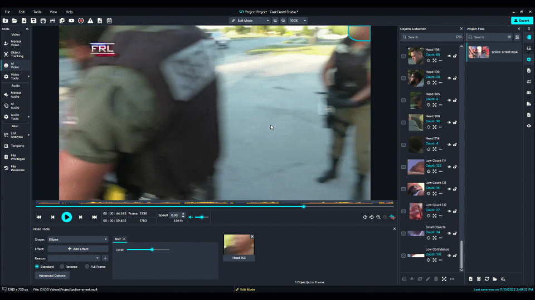Open the Tools menu
535x300 pixels.
point(37,12)
